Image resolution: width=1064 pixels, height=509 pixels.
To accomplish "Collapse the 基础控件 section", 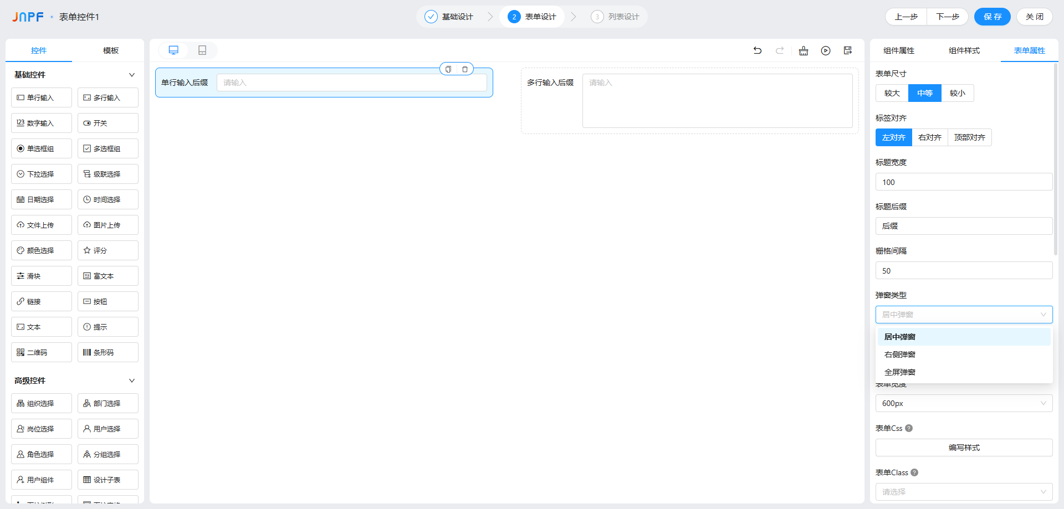I will [x=132, y=75].
